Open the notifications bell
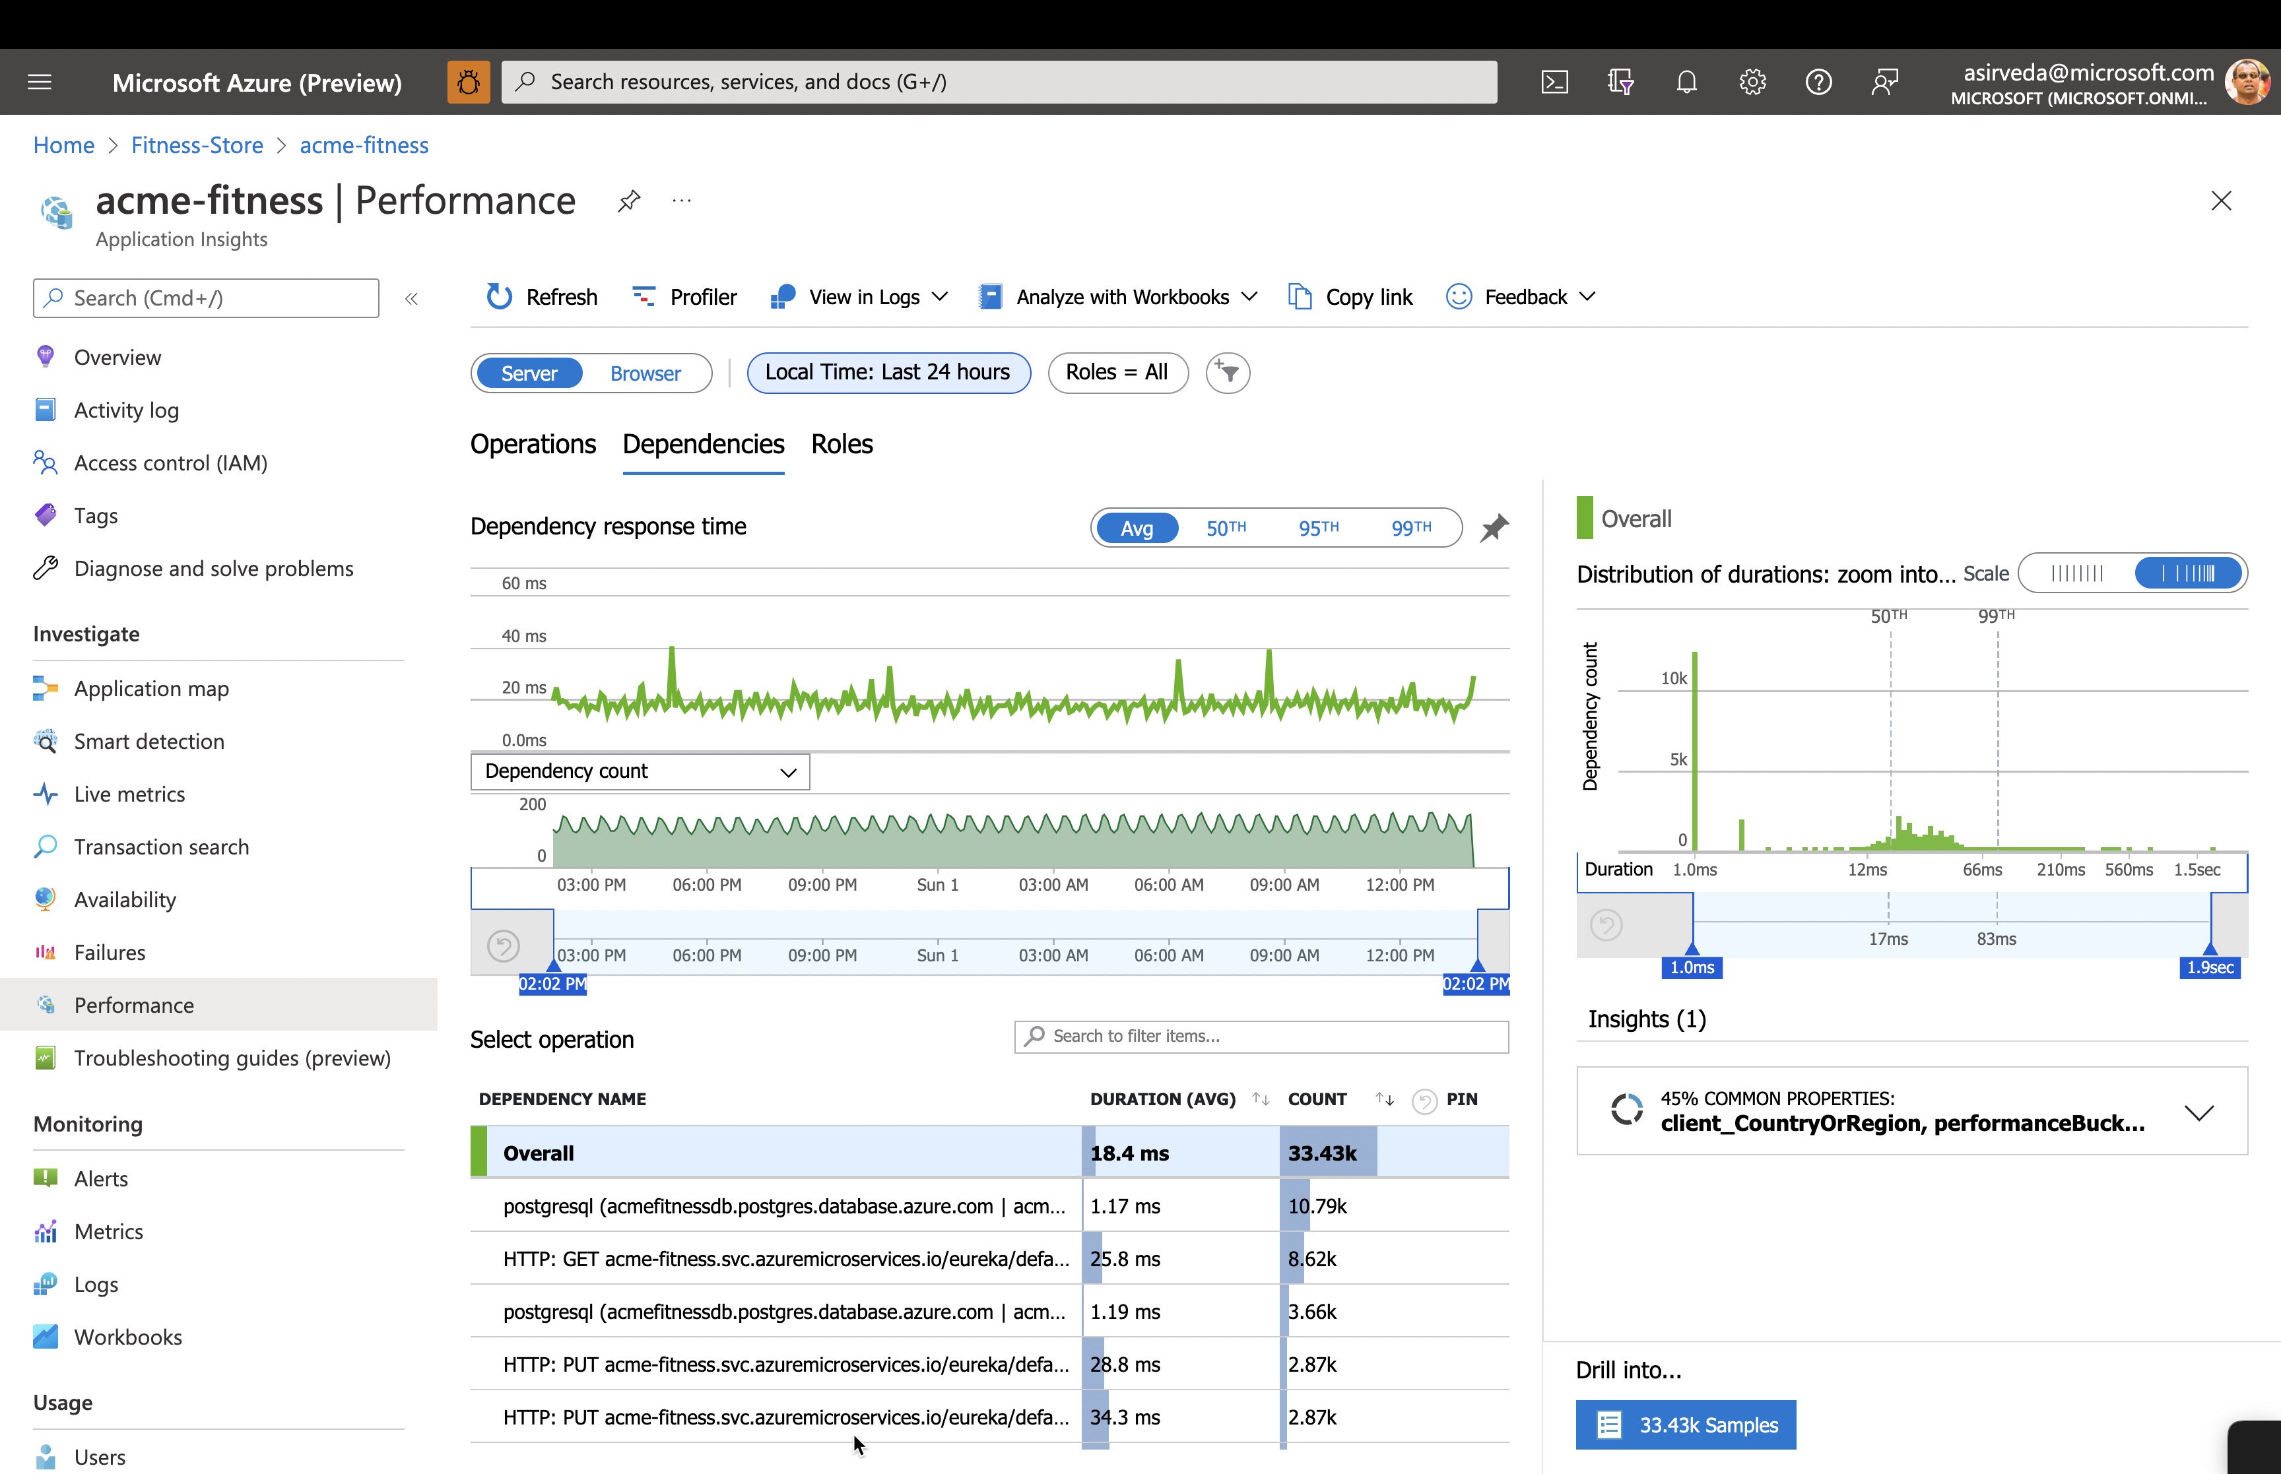2281x1474 pixels. point(1686,82)
